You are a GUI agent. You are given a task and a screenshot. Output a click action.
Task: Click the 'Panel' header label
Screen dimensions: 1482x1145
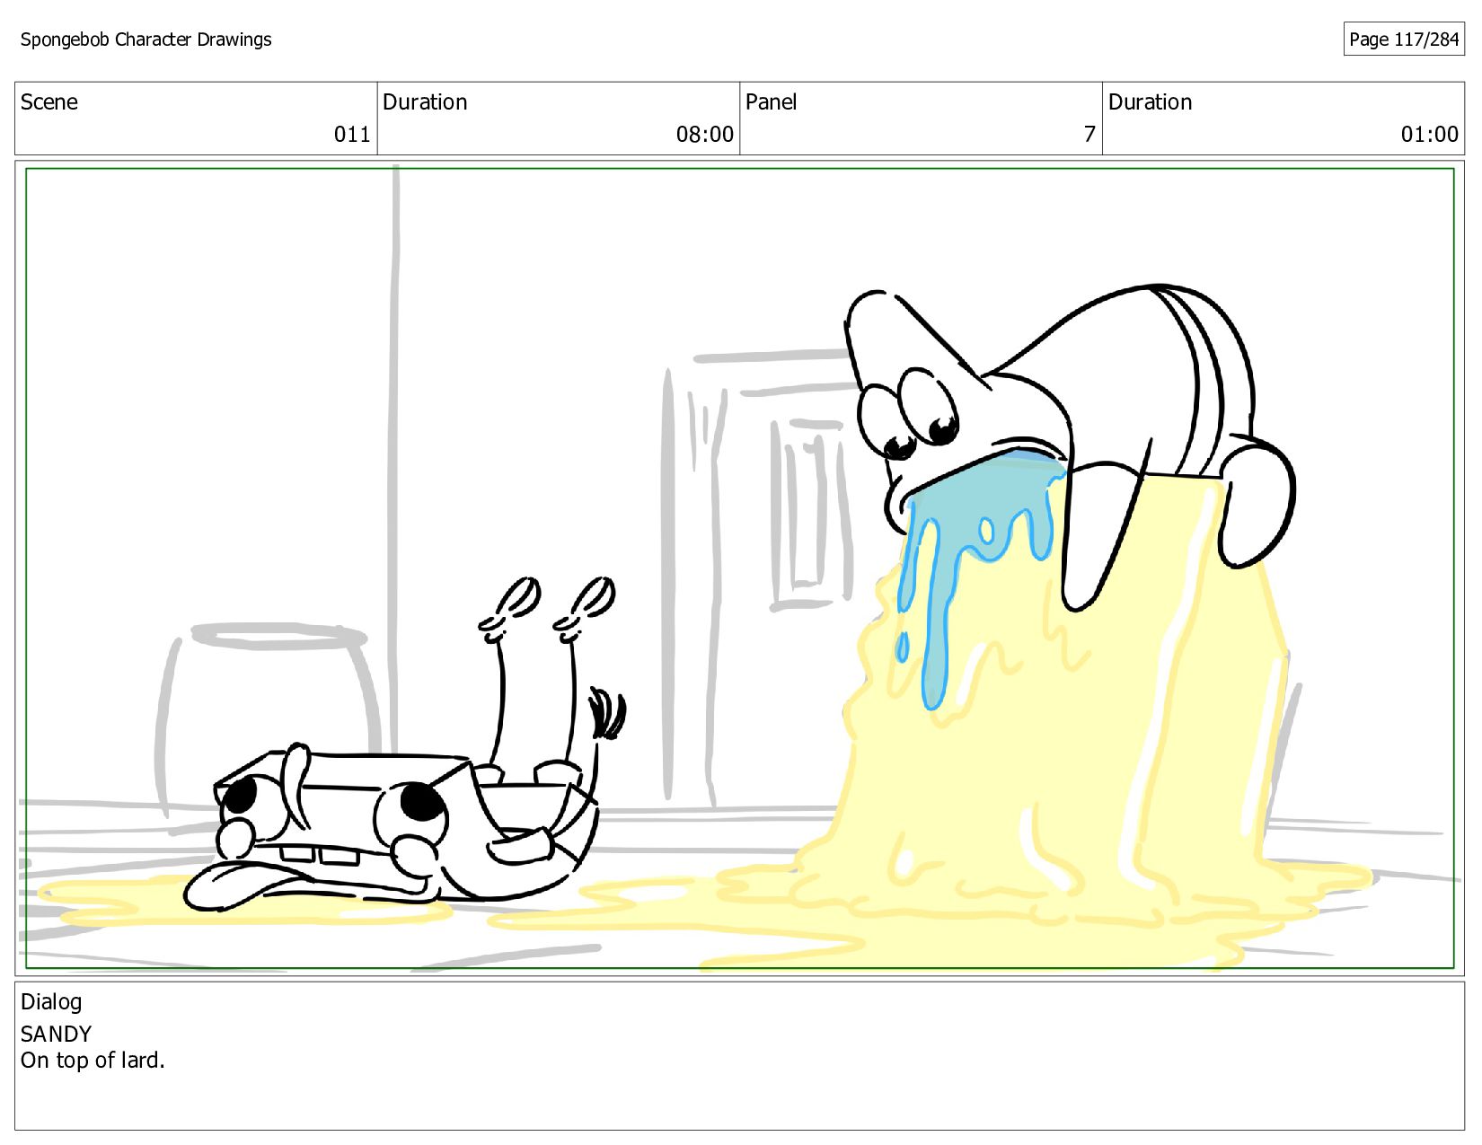pyautogui.click(x=771, y=101)
